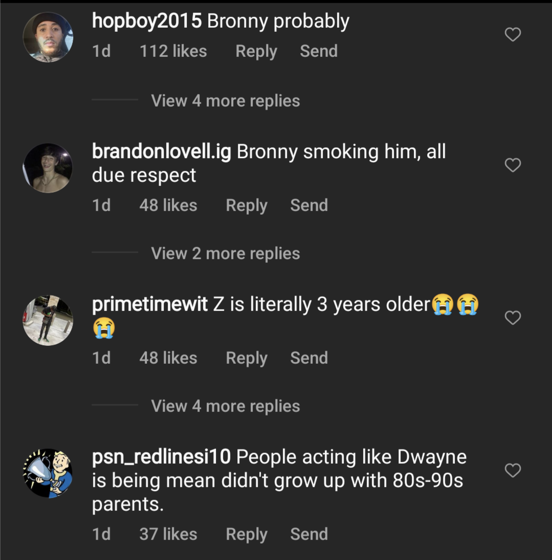Tap the heart on brandonlovell.ig's comment
Screen dimensions: 552x560
(x=513, y=165)
